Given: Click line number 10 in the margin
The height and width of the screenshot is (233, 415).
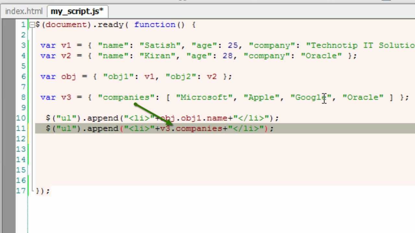Looking at the screenshot, I should [x=21, y=118].
